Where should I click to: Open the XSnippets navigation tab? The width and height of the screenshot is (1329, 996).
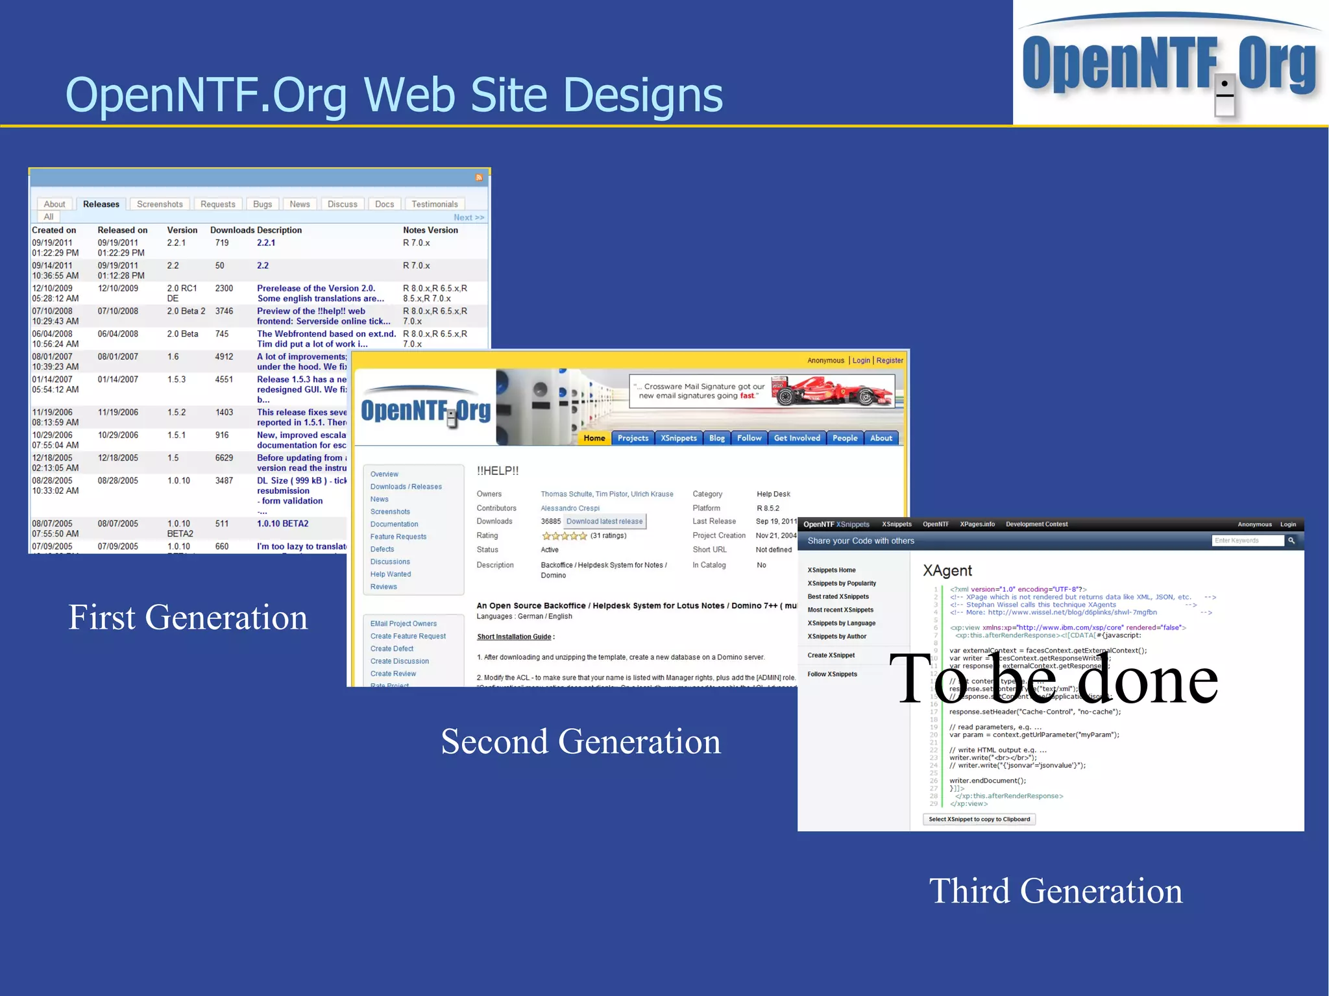coord(679,438)
